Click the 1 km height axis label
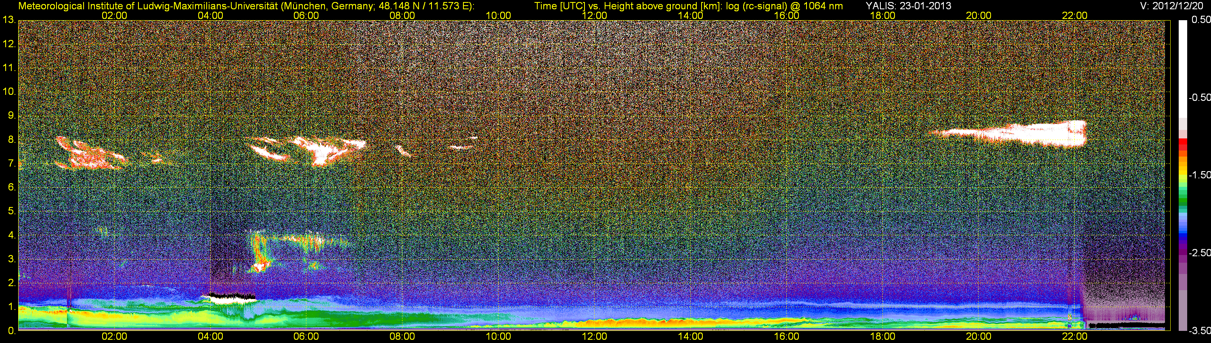The image size is (1211, 343). coord(12,307)
